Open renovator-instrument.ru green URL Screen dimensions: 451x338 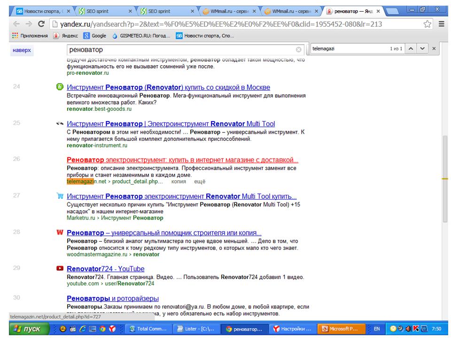tap(97, 146)
